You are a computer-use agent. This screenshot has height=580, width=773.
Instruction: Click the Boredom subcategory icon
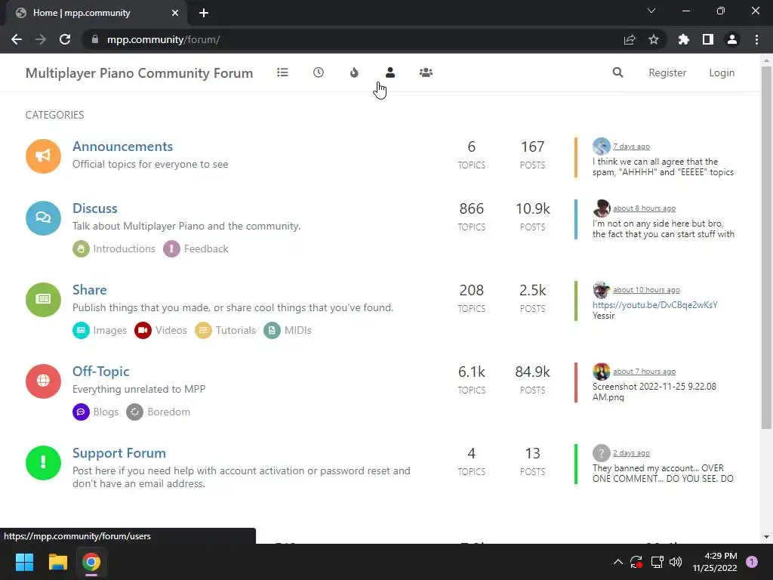point(134,412)
